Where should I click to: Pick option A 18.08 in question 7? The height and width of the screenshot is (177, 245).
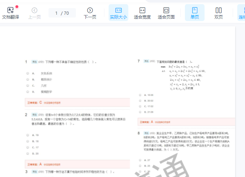click(140, 95)
